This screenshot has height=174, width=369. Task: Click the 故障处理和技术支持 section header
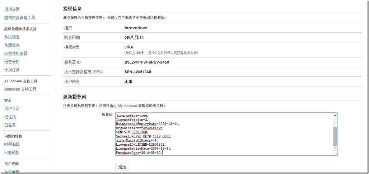(20, 29)
